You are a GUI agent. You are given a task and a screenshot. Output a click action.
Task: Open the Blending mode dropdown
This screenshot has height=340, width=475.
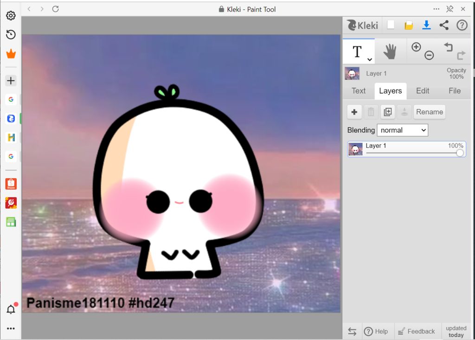click(402, 130)
